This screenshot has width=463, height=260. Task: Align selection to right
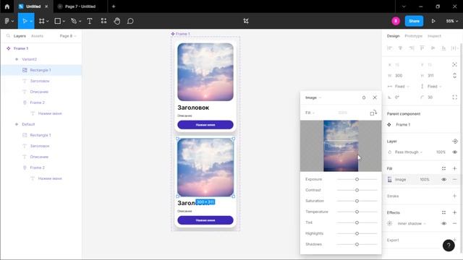point(412,48)
